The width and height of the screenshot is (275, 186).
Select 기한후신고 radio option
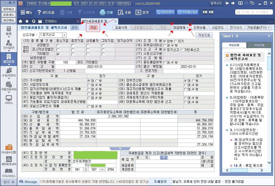tap(182, 50)
